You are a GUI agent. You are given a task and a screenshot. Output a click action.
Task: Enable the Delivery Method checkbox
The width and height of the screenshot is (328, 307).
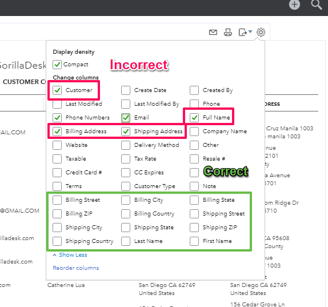(x=126, y=145)
